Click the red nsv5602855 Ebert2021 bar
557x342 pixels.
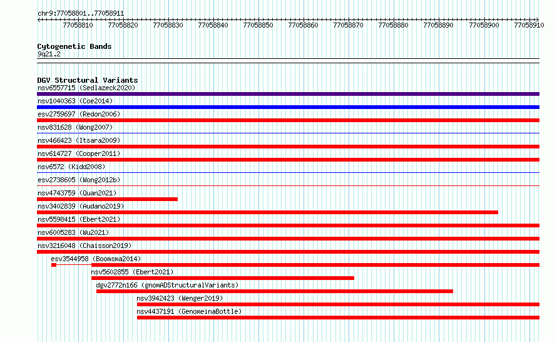[223, 278]
